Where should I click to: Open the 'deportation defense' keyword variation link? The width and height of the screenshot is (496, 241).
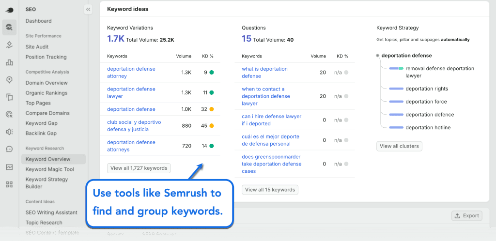tap(131, 109)
